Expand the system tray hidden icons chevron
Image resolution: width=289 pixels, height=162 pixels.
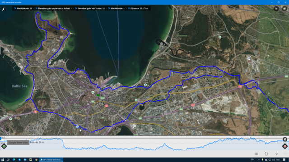(259, 160)
